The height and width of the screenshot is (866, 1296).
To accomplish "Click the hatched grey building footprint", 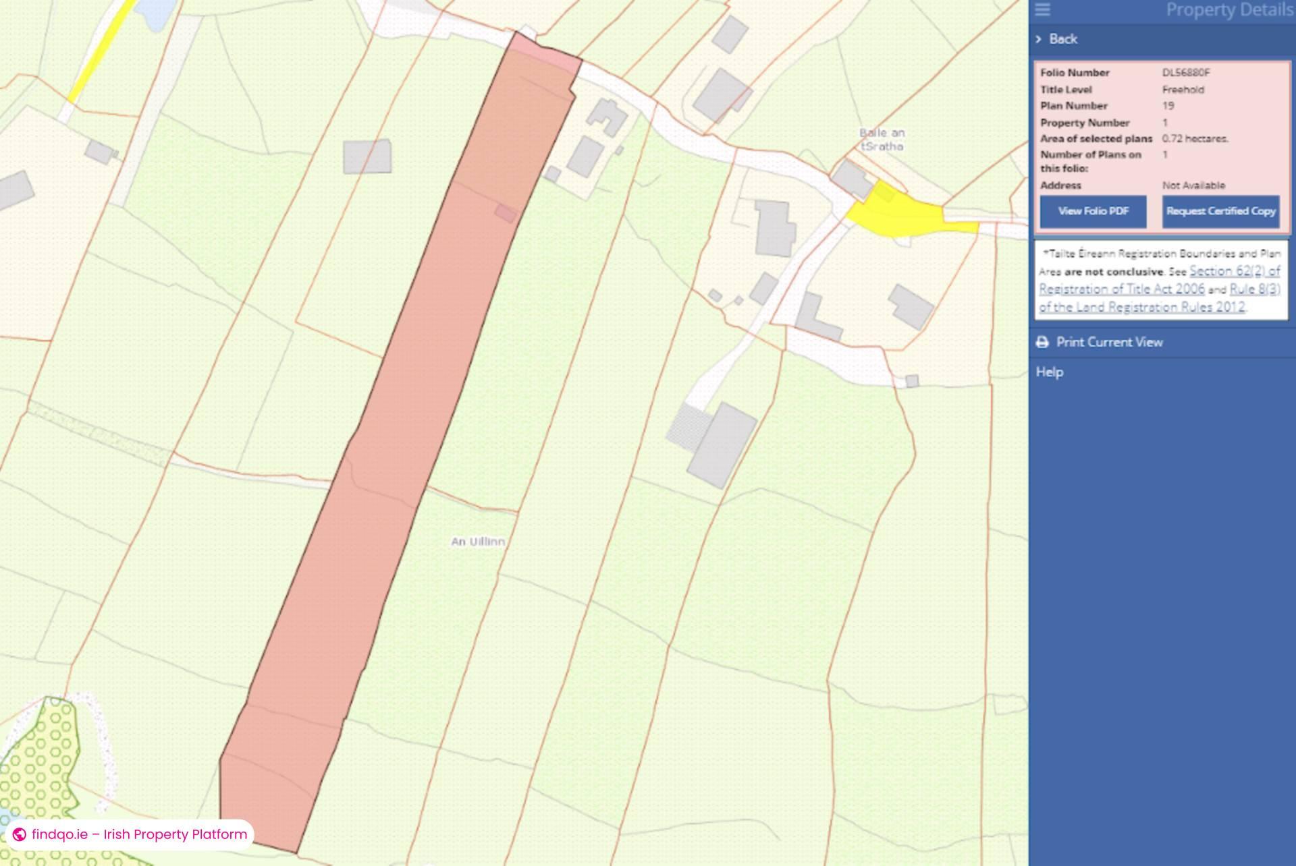I will pyautogui.click(x=690, y=427).
